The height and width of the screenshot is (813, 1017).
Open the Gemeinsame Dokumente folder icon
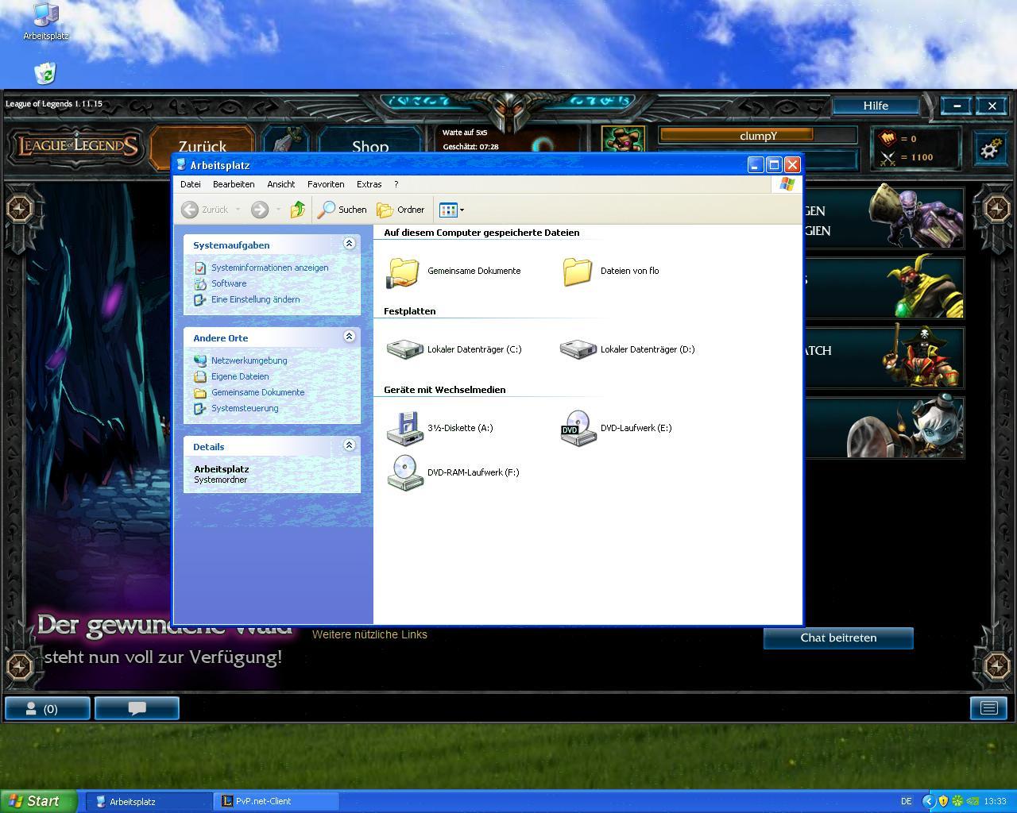pos(404,271)
